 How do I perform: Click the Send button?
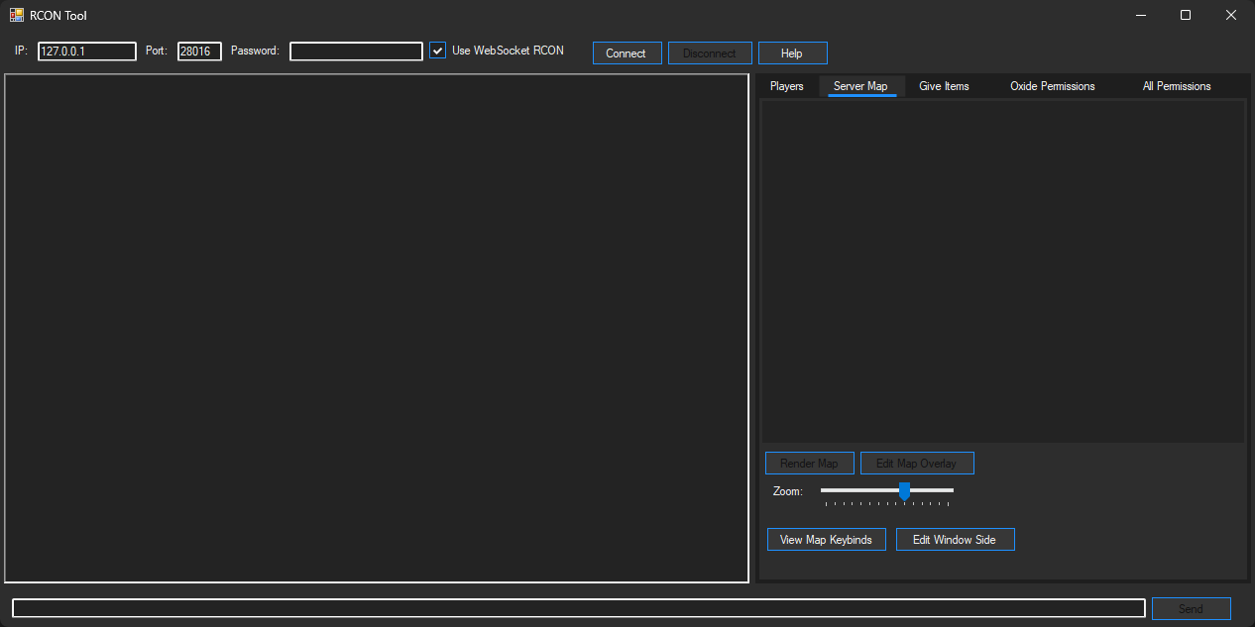pyautogui.click(x=1191, y=607)
